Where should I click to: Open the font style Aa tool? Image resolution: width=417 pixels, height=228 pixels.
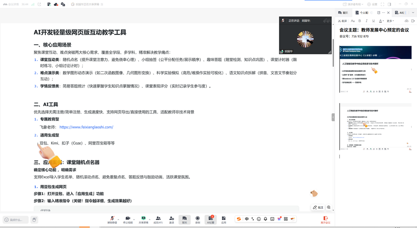[x=353, y=21]
